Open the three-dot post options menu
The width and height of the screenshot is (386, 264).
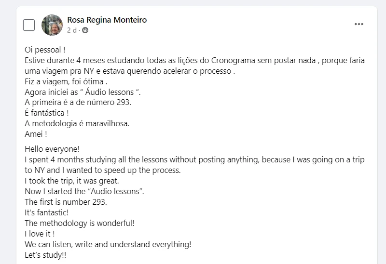(x=359, y=25)
